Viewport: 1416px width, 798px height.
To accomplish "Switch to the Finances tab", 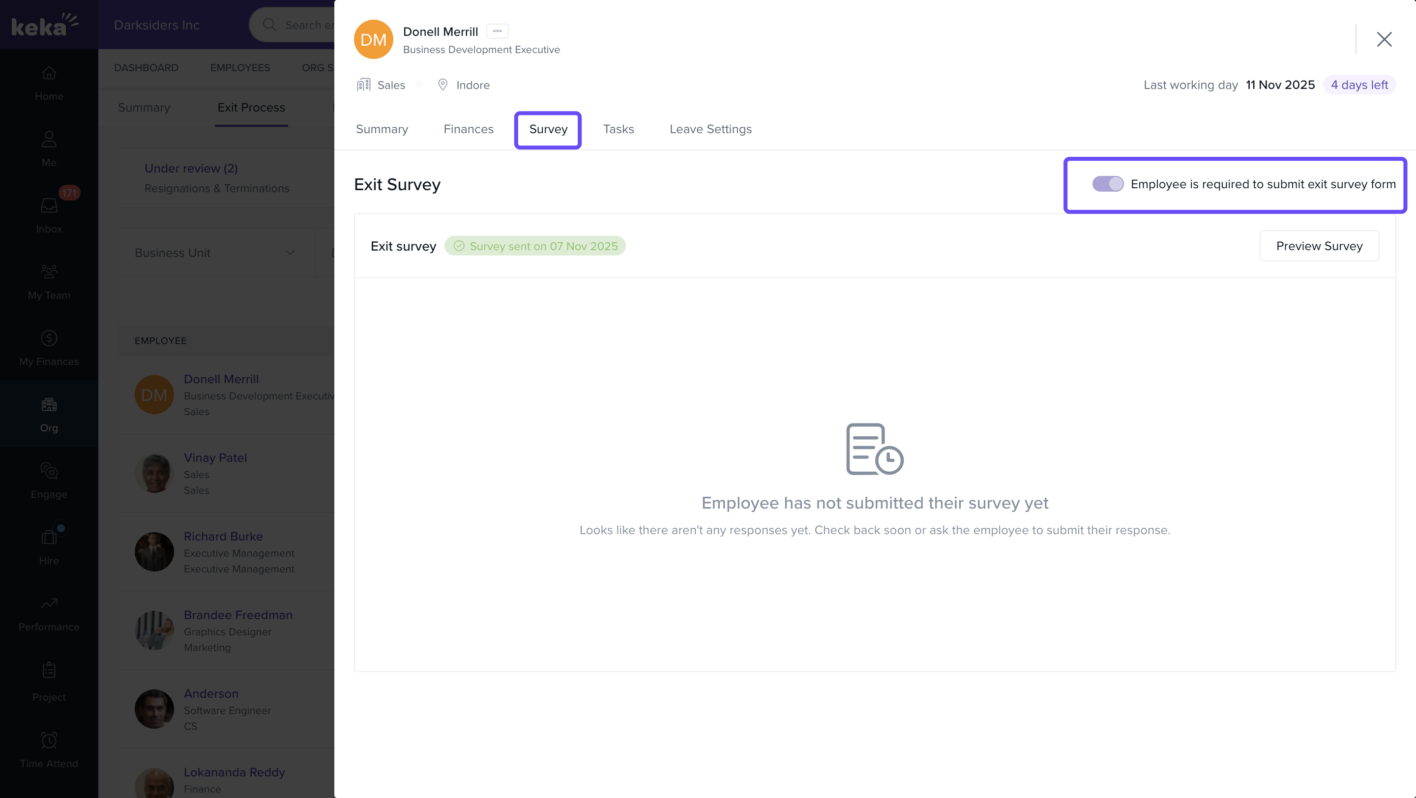I will coord(469,129).
